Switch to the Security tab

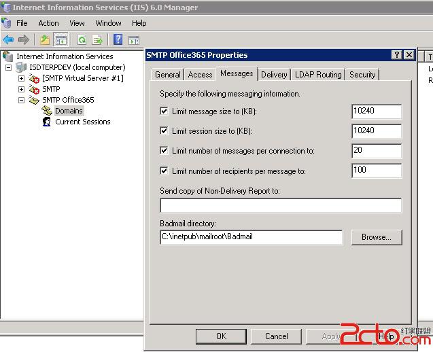(x=362, y=75)
